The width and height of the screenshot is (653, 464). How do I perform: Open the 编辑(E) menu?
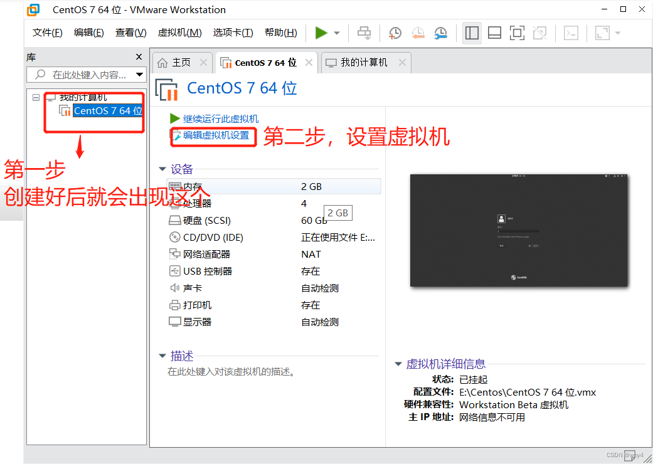88,33
